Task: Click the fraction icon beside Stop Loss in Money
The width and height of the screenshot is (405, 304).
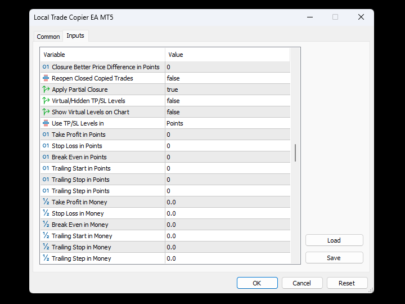Action: pyautogui.click(x=46, y=213)
